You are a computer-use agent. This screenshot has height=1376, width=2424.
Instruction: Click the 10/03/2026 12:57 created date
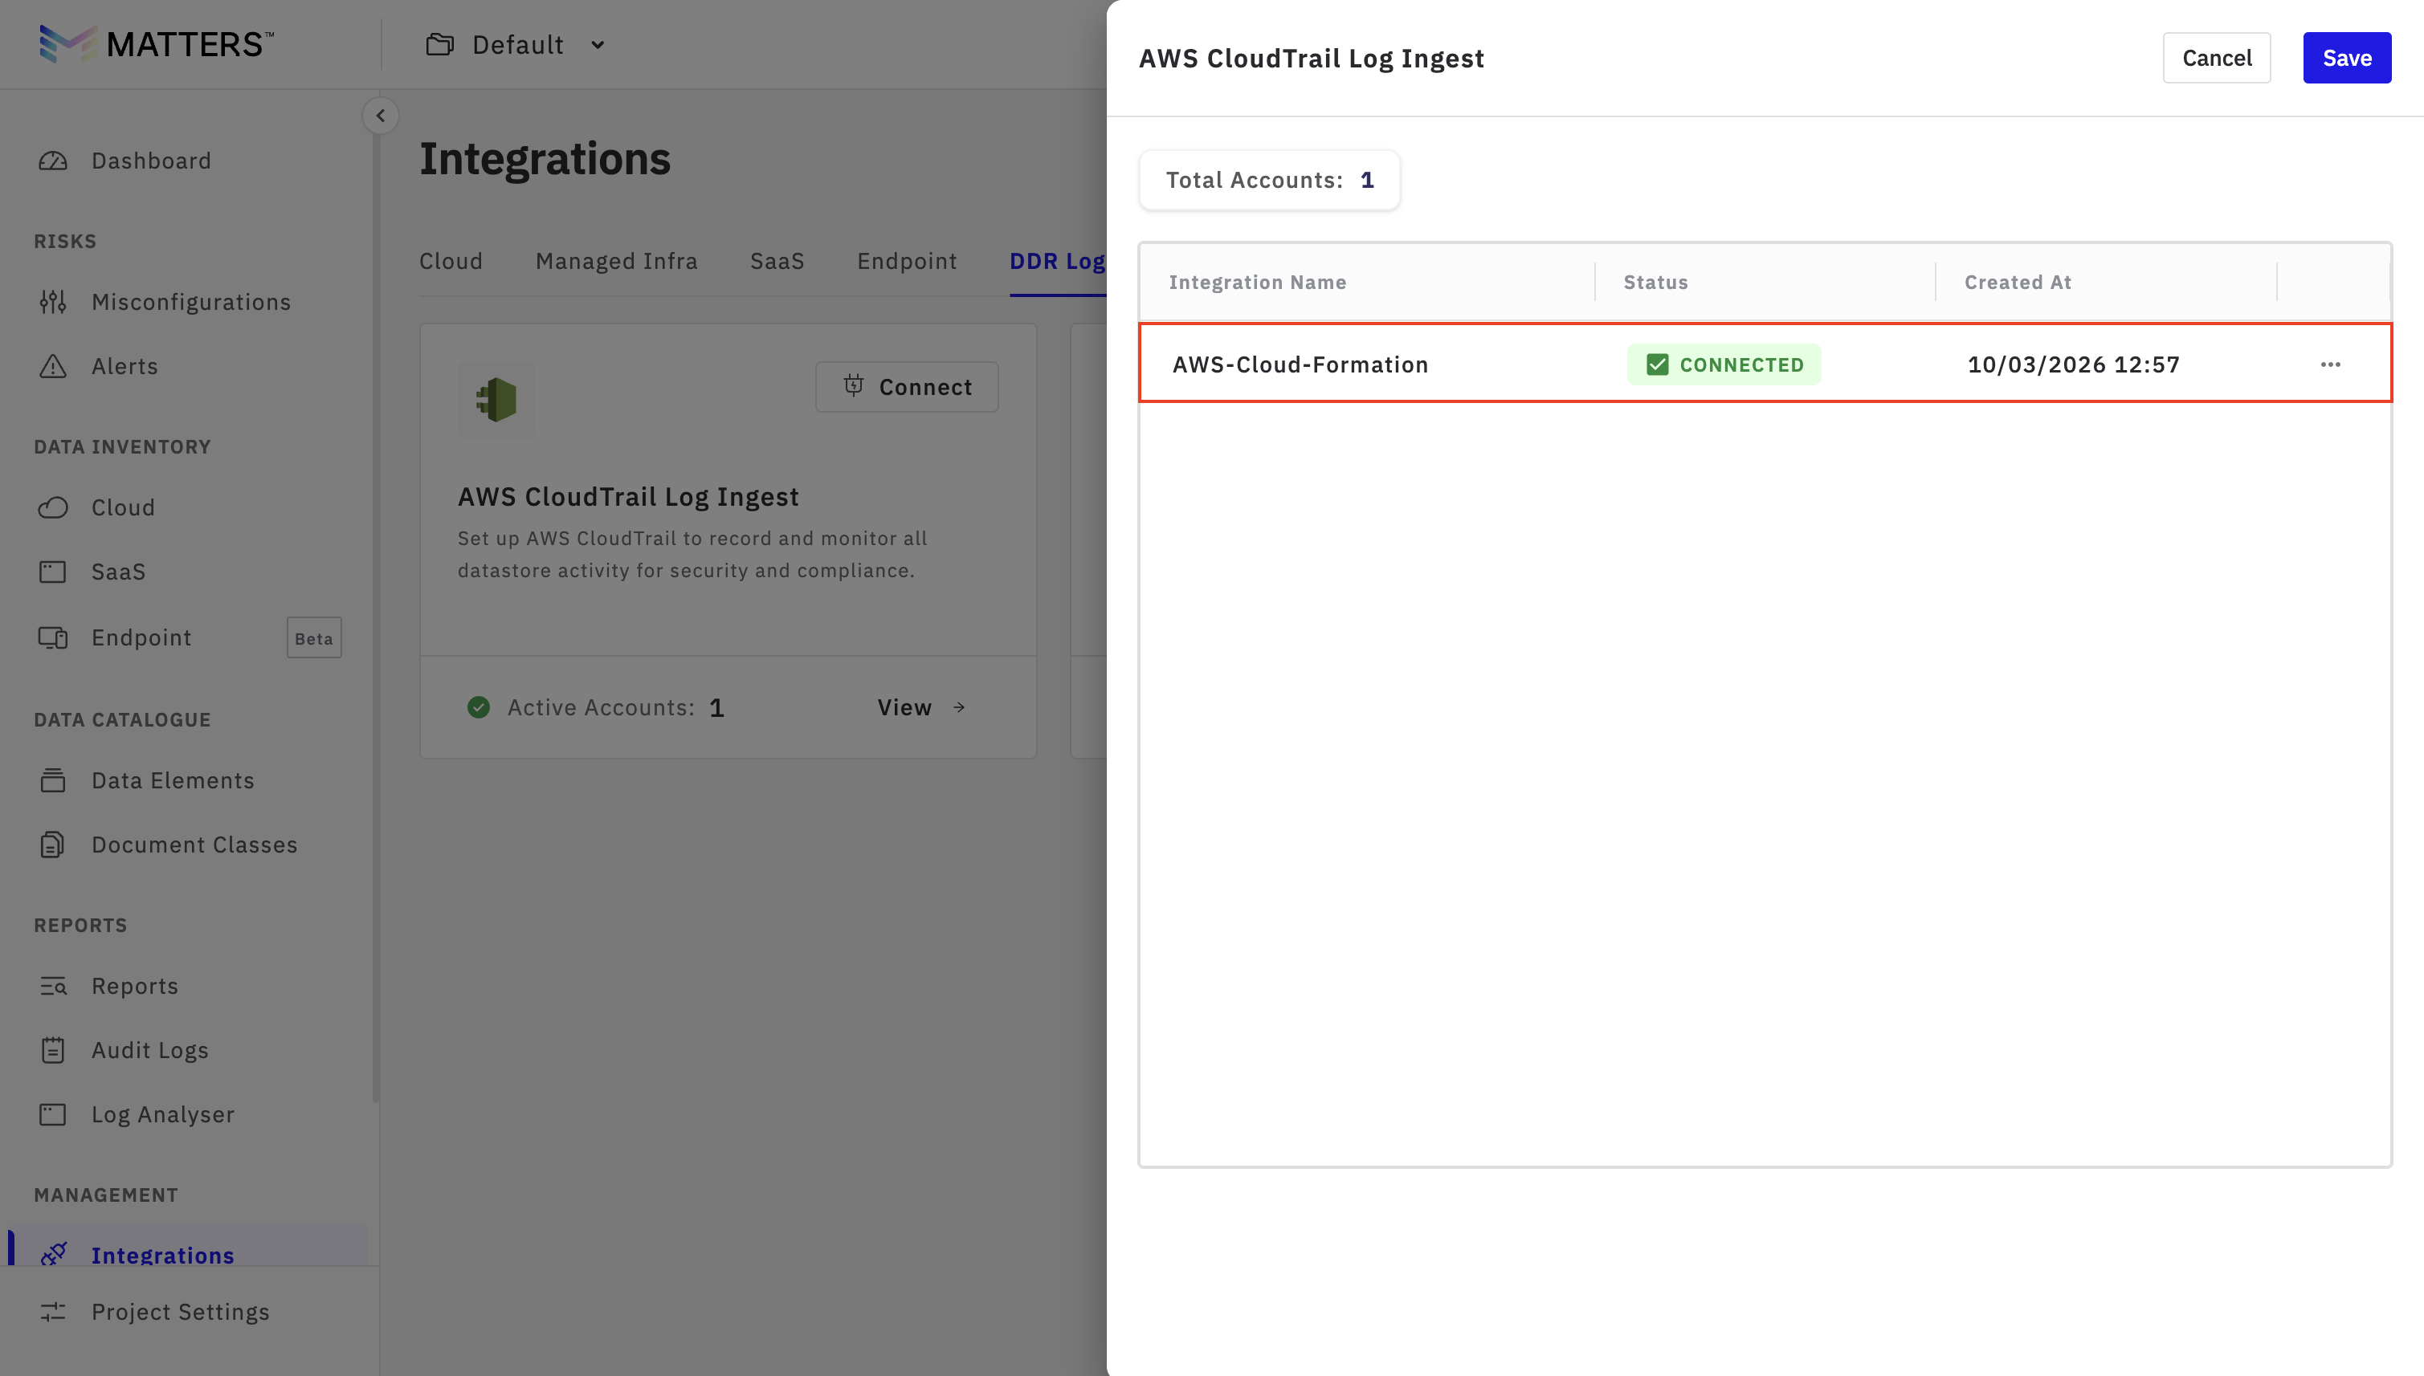(x=2073, y=364)
